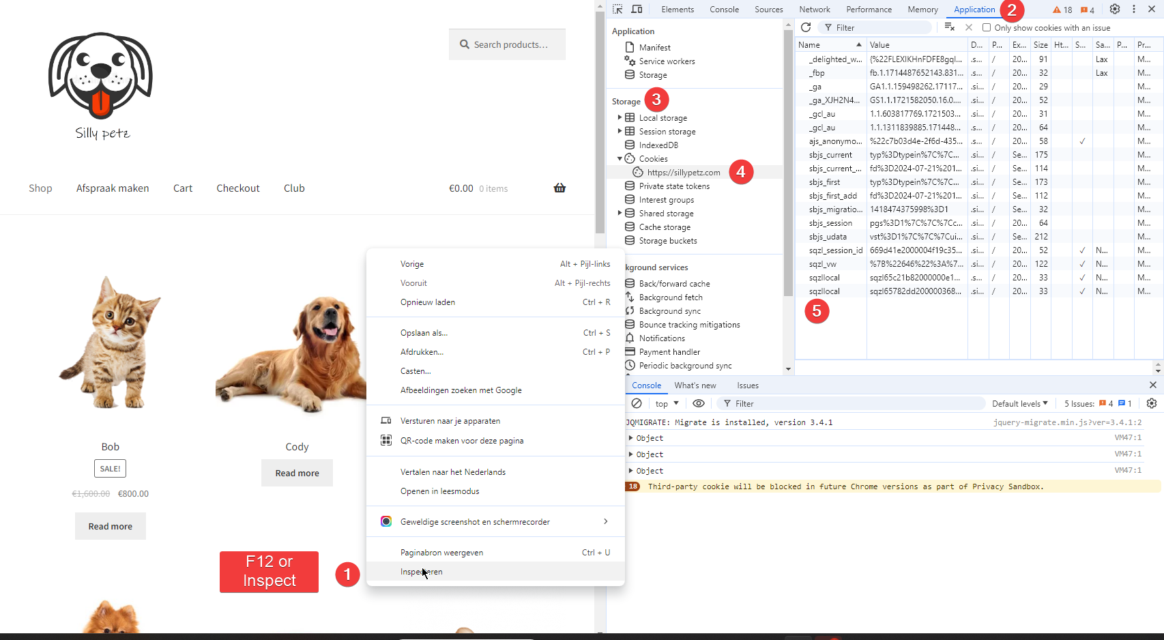Open the Shop navigation link
This screenshot has width=1164, height=640.
click(40, 188)
